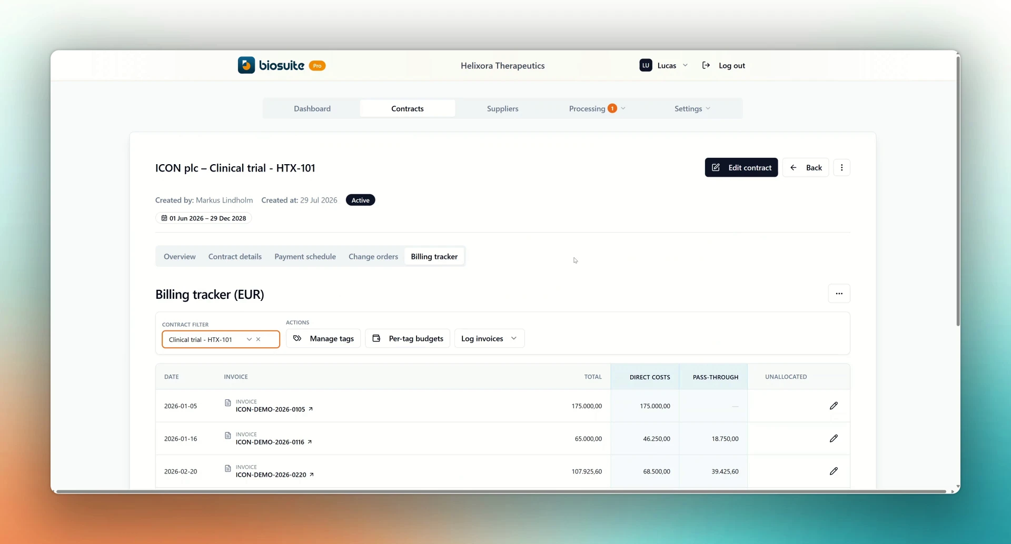
Task: Click the pencil icon in Edit contract
Action: 716,167
